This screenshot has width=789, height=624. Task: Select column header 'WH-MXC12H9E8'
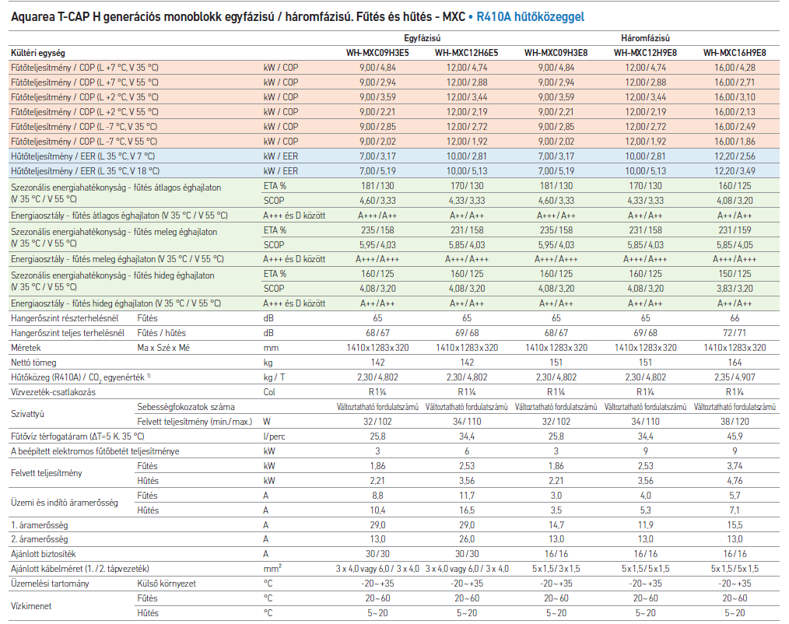(645, 53)
